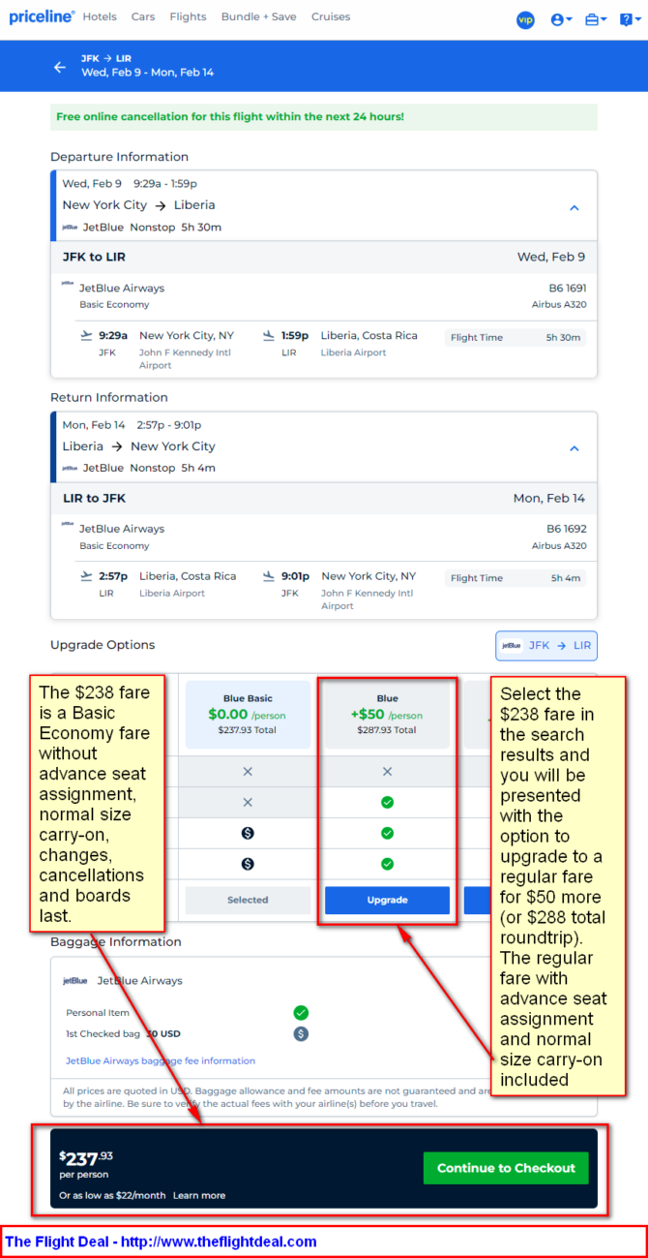This screenshot has width=648, height=1258.
Task: Collapse the return flight details chevron
Action: click(574, 448)
